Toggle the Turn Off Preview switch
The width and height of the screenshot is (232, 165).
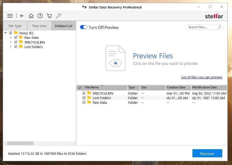point(84,27)
